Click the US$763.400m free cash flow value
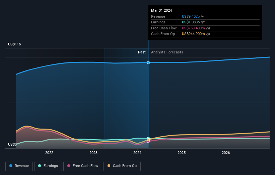Viewport: 275px width, 175px height. pyautogui.click(x=193, y=28)
